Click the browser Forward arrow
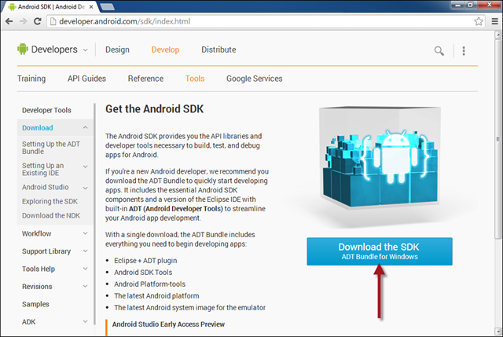 click(x=23, y=21)
